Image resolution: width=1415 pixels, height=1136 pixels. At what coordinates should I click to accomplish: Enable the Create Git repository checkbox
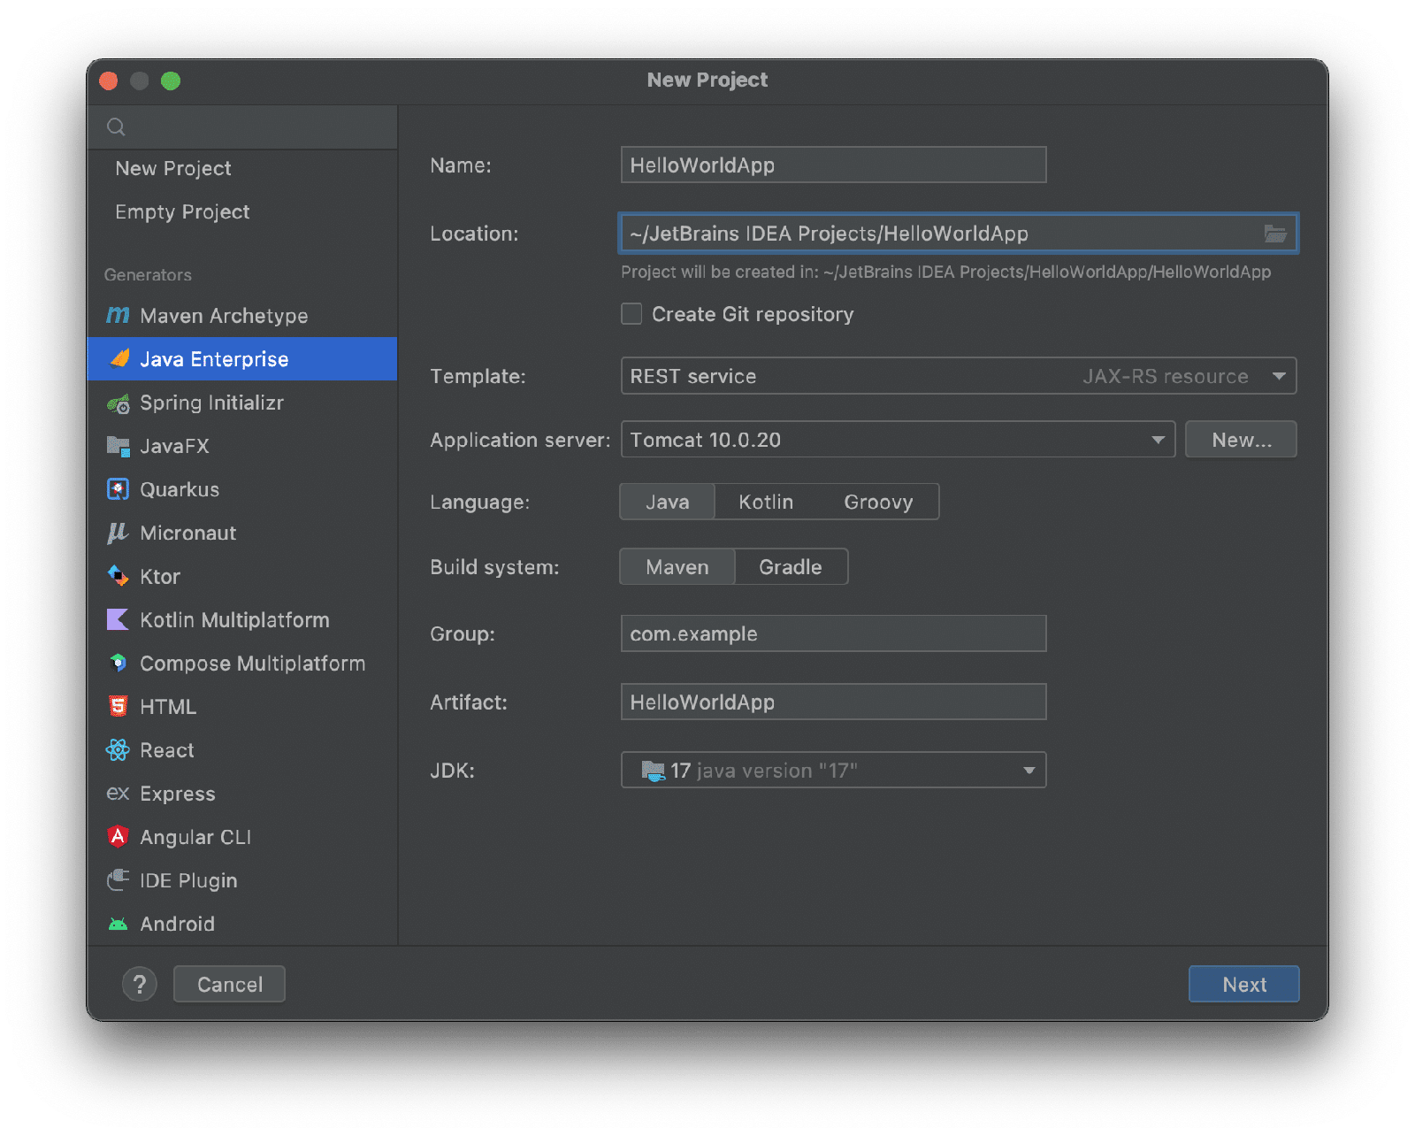click(x=631, y=314)
